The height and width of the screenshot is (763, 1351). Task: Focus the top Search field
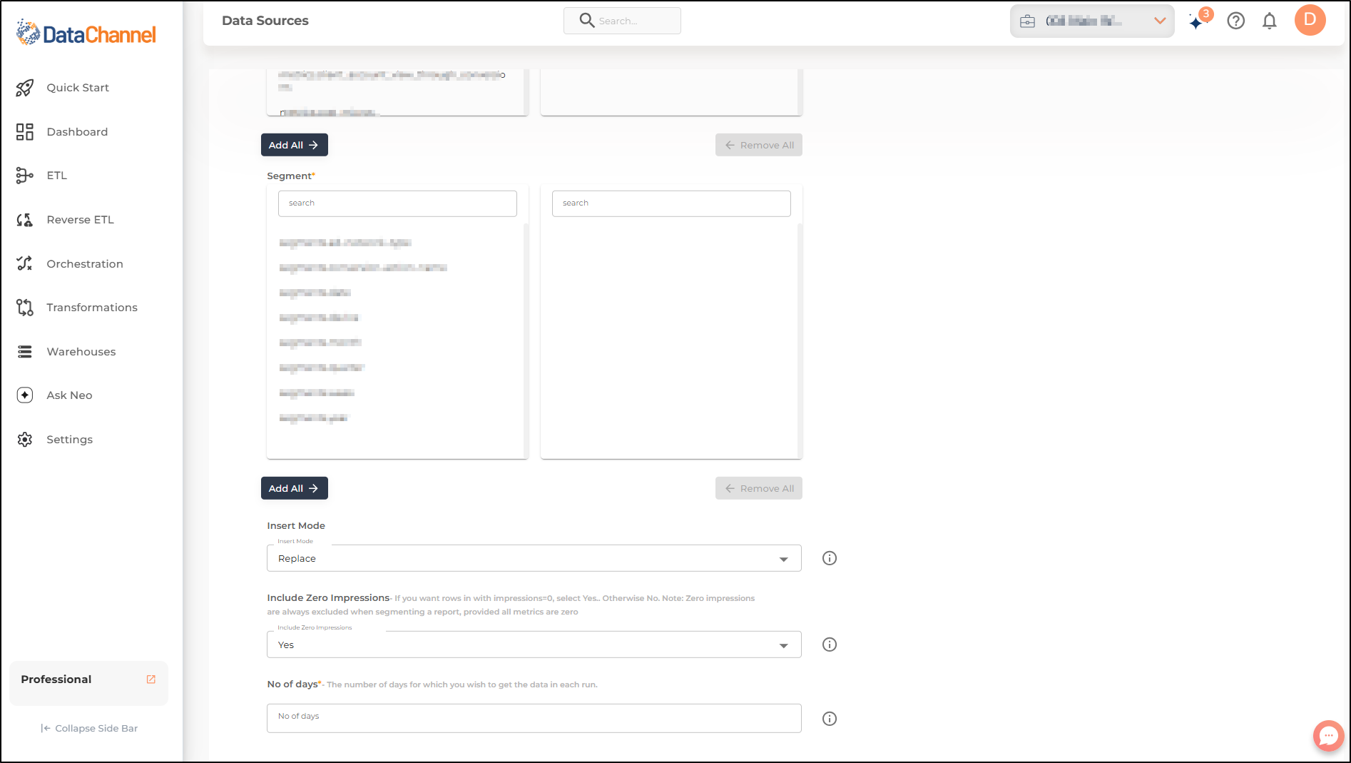pos(622,21)
